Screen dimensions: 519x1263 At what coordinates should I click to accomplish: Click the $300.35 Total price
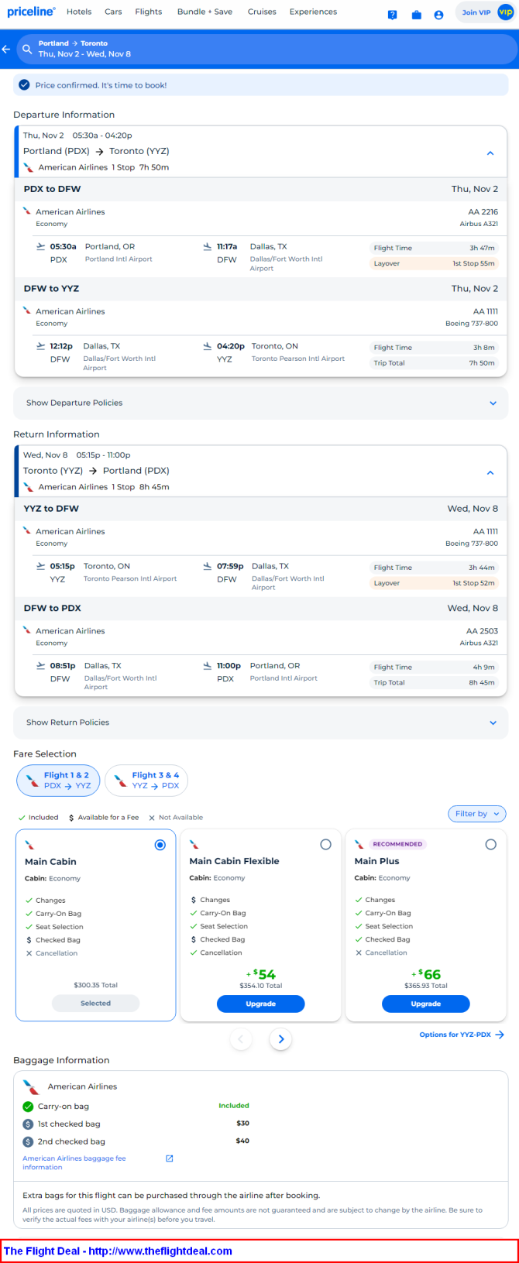coord(95,985)
